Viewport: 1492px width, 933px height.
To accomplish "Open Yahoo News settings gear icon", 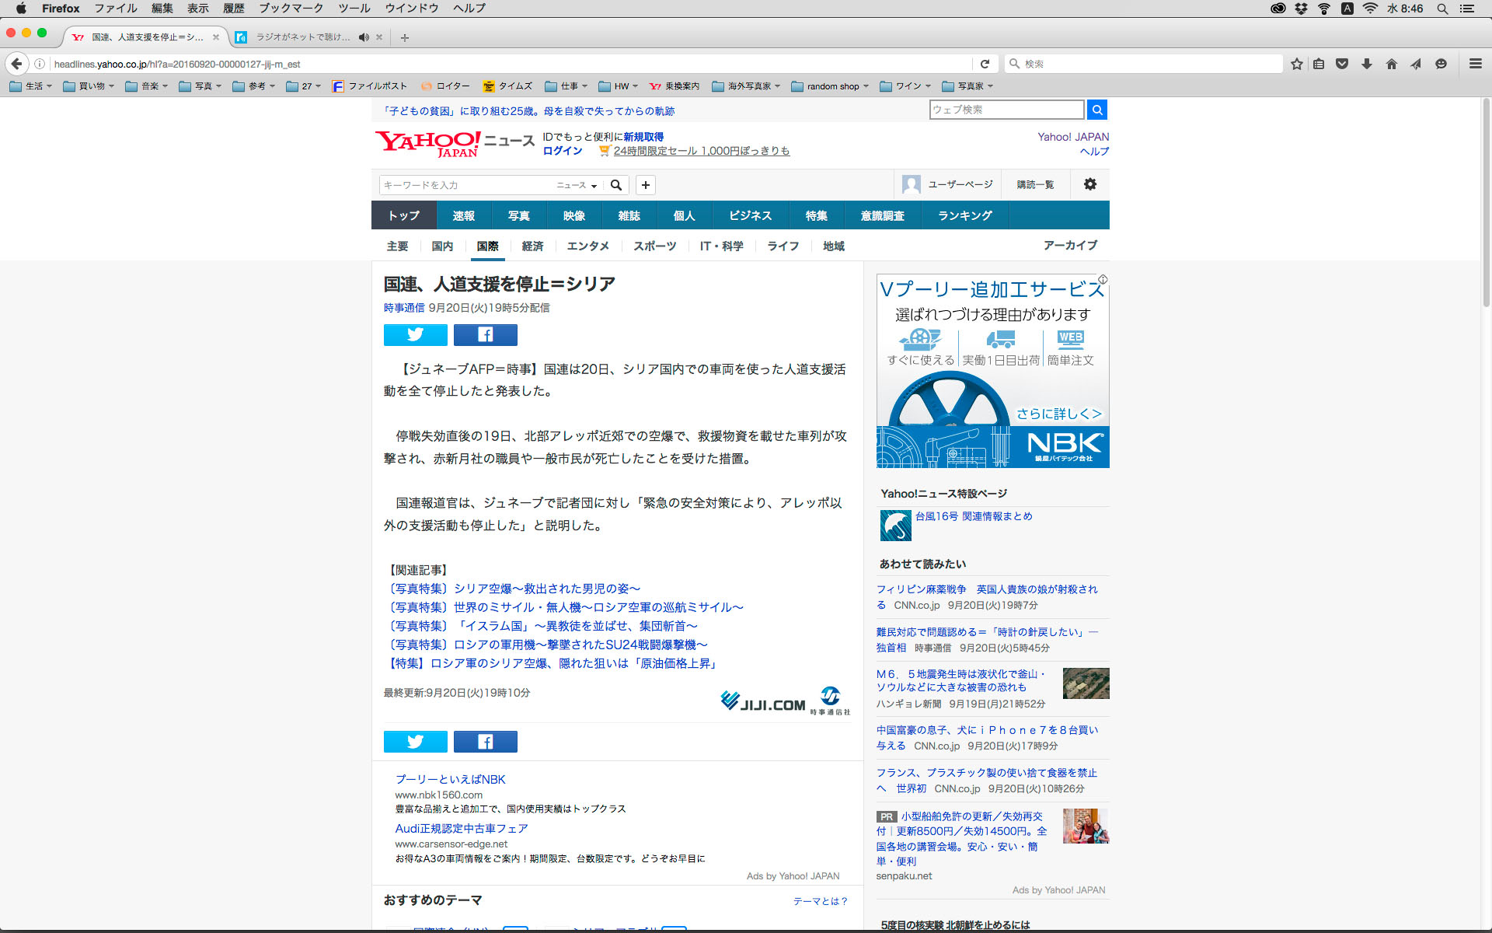I will point(1089,184).
